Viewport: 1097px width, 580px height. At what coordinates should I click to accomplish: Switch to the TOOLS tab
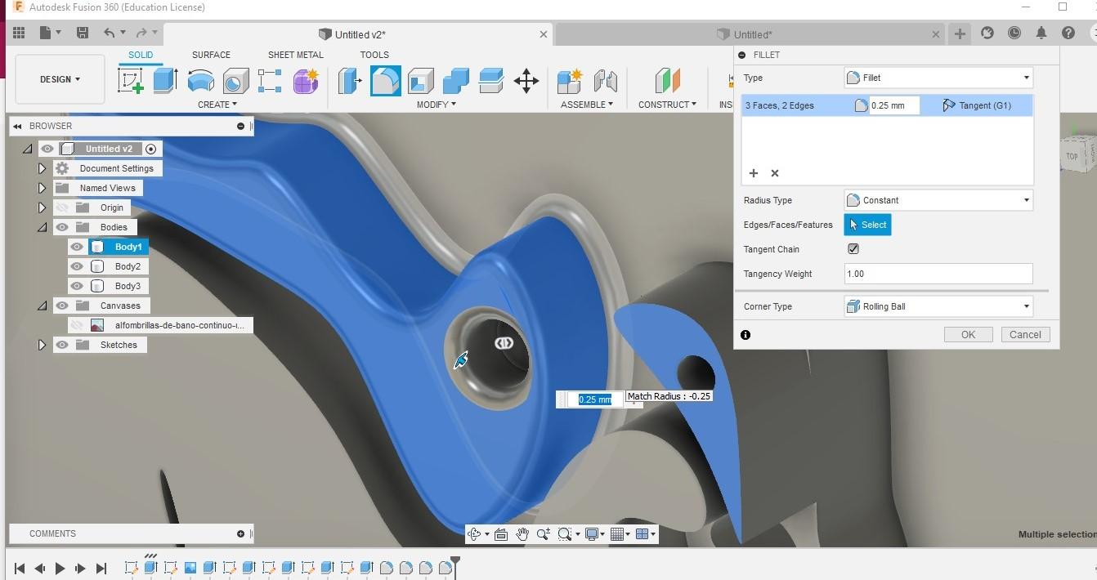click(374, 55)
